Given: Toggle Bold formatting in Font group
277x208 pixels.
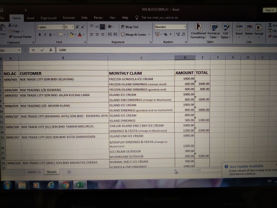Looking at the screenshot, I should click(x=39, y=35).
